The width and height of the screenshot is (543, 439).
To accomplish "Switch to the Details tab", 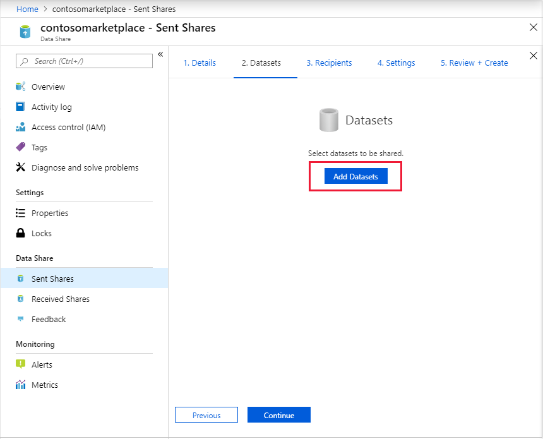I will tap(200, 63).
